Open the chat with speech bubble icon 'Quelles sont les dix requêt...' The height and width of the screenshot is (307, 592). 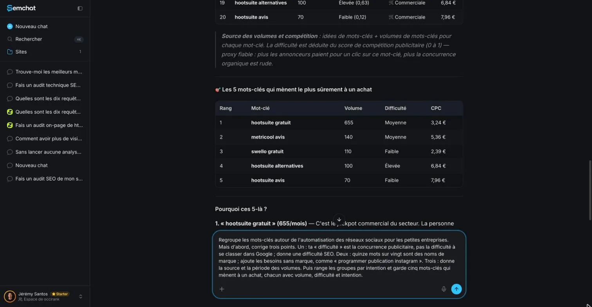(45, 98)
